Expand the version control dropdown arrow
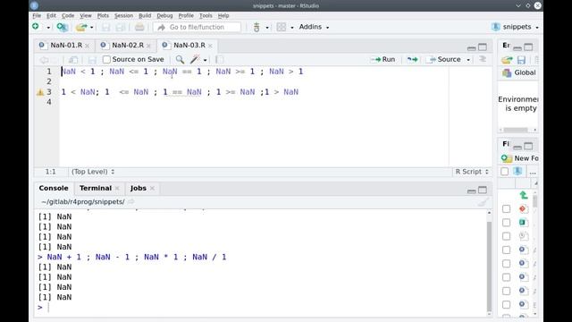 click(x=267, y=28)
